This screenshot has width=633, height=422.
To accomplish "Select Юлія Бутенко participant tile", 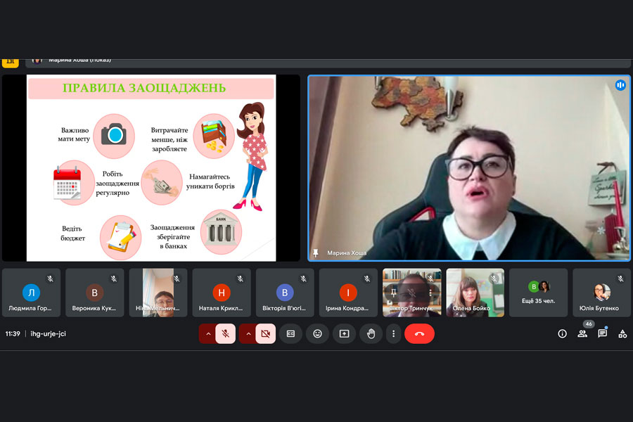I will coord(602,293).
